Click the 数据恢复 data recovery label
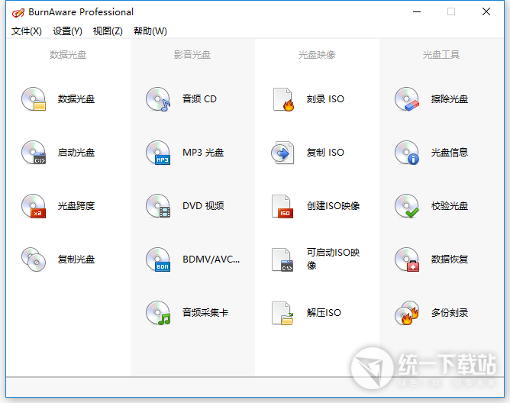Viewport: 510px width, 403px height. click(x=450, y=260)
